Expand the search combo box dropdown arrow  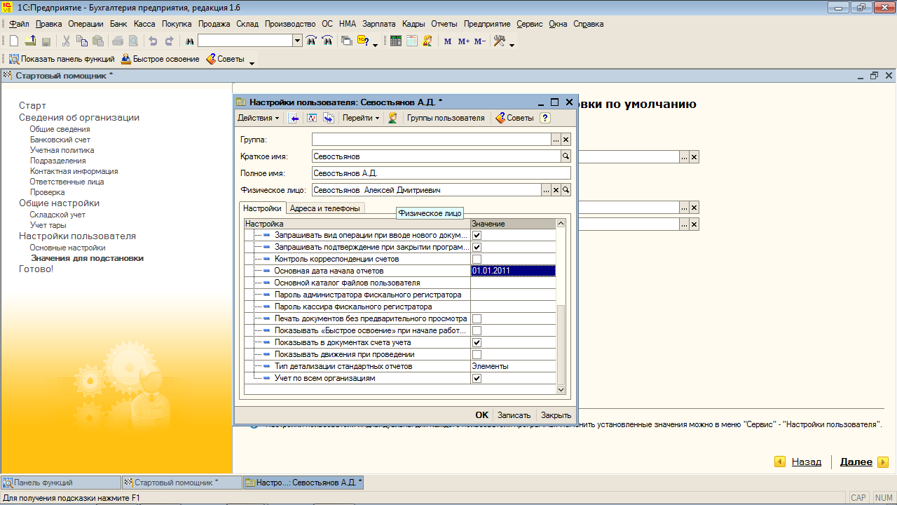298,41
